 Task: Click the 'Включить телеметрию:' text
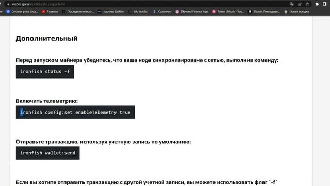(47, 101)
